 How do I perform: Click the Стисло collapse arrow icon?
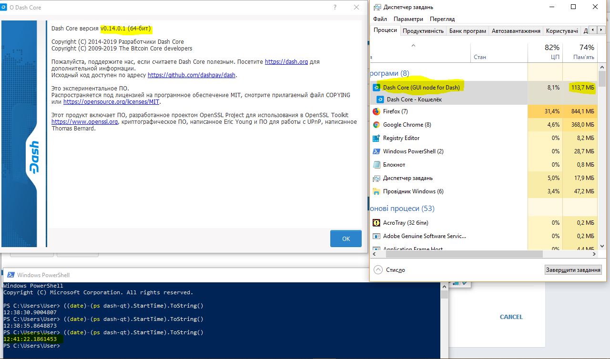click(378, 269)
